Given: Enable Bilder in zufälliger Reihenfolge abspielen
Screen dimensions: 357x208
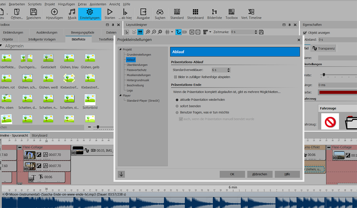Looking at the screenshot, I should [175, 77].
